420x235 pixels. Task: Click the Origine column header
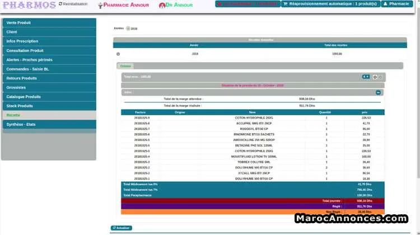(x=180, y=112)
